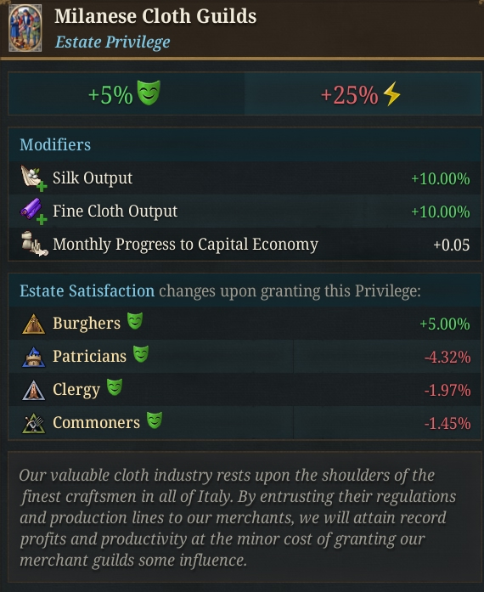Viewport: 484px width, 592px height.
Task: Click the Silk Output +10.00% value
Action: pos(441,178)
